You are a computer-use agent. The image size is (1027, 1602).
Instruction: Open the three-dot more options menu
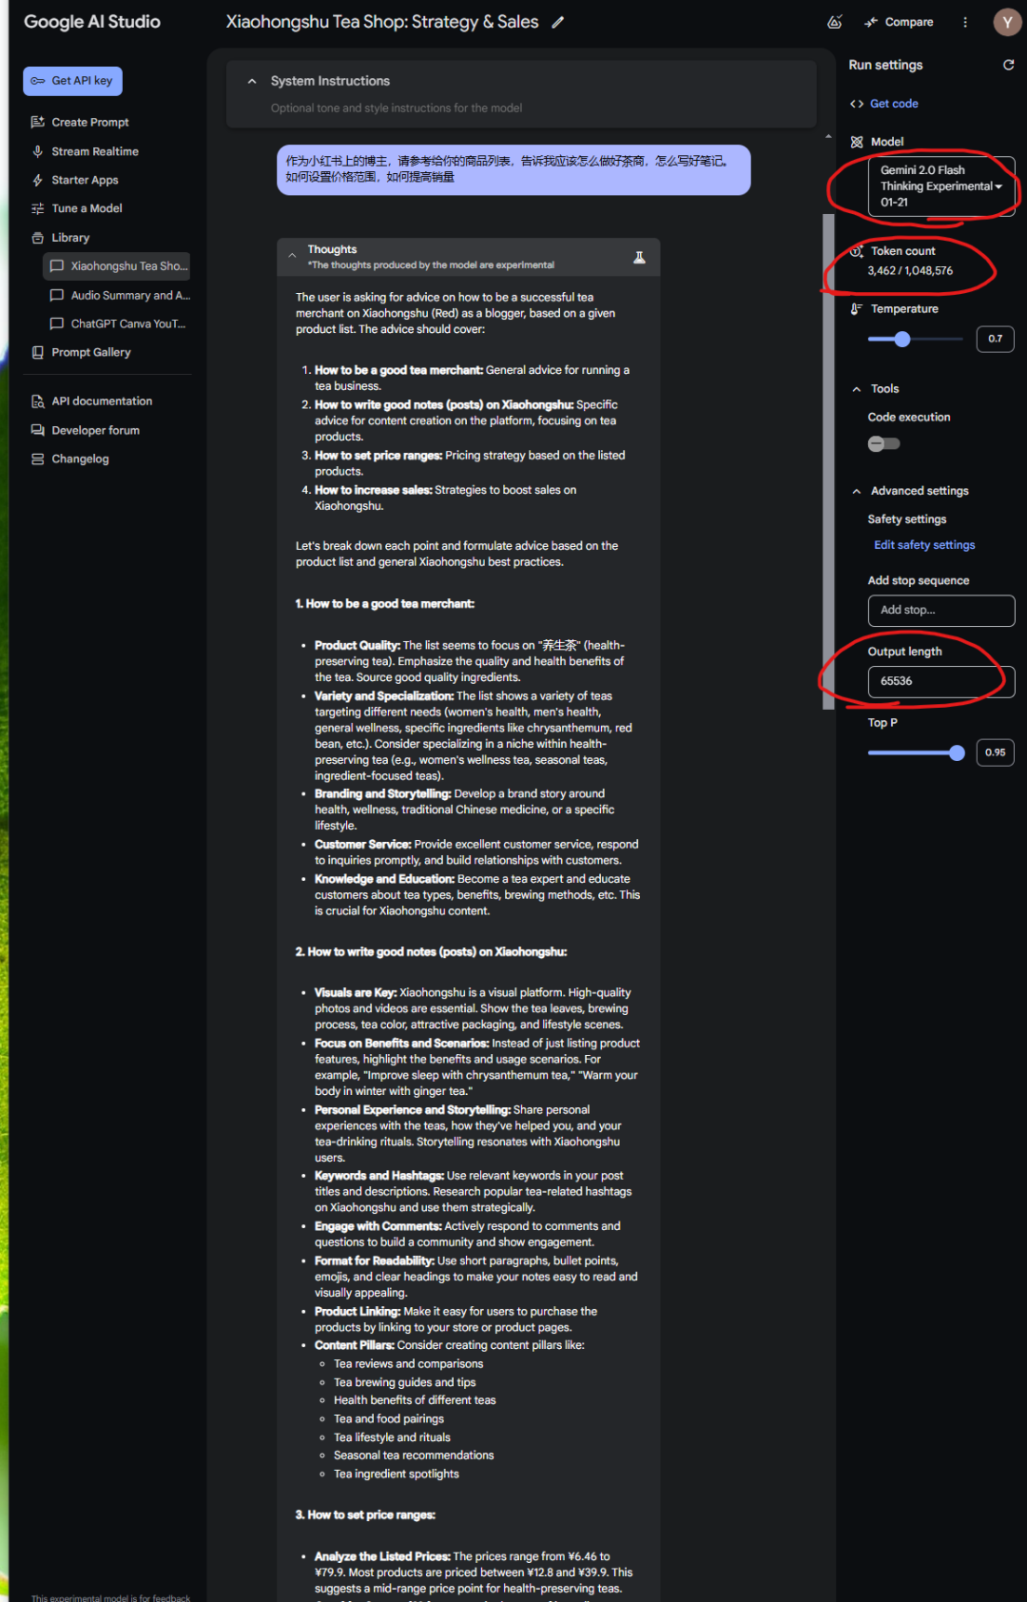[965, 22]
